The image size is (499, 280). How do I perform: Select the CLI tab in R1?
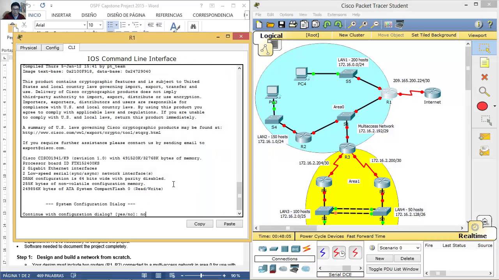(72, 47)
